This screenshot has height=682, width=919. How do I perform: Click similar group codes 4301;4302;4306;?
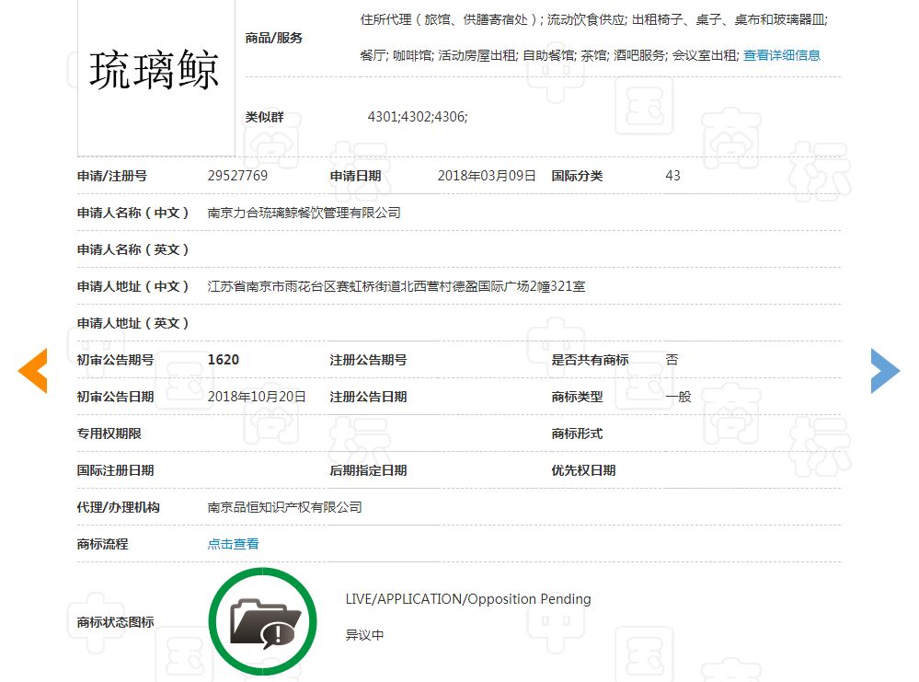(x=418, y=117)
